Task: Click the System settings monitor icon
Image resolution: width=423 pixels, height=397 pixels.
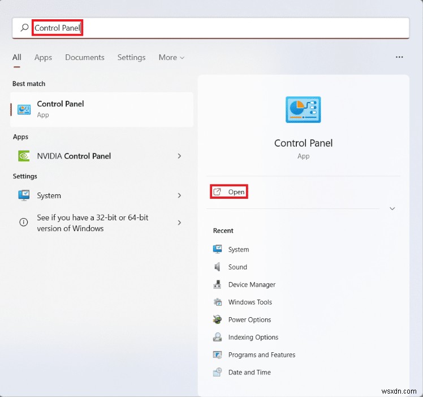Action: pos(24,195)
